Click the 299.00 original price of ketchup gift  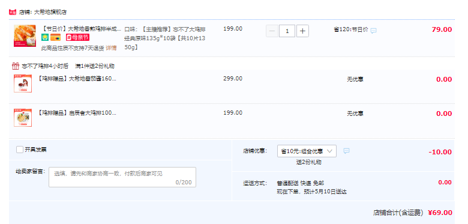pos(233,79)
